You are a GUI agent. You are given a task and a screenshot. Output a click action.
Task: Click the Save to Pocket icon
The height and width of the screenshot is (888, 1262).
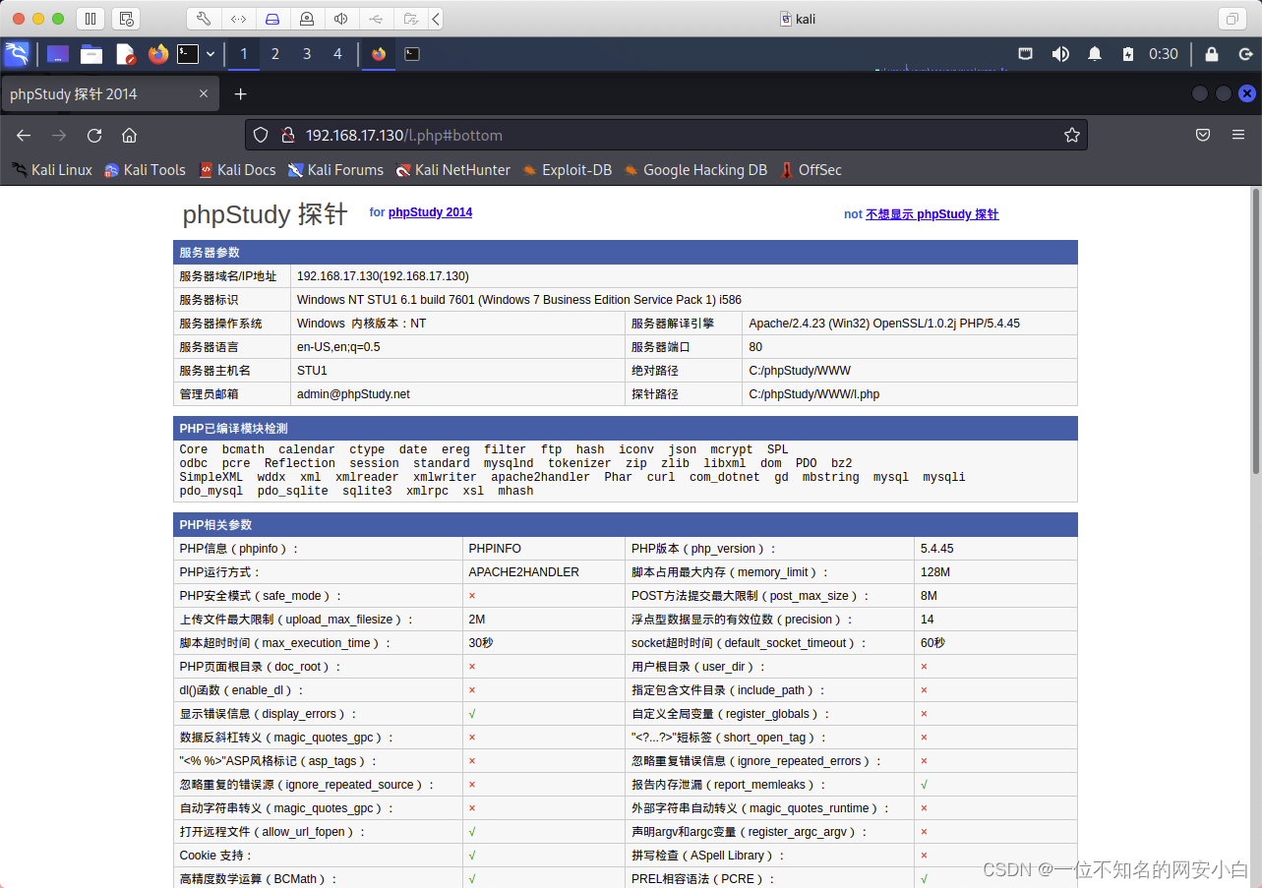coord(1203,136)
